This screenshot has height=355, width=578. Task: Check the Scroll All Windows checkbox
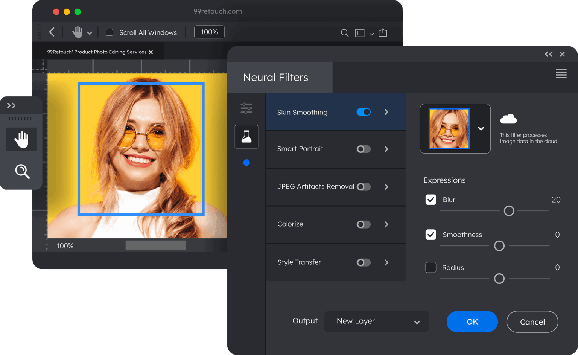coord(110,32)
